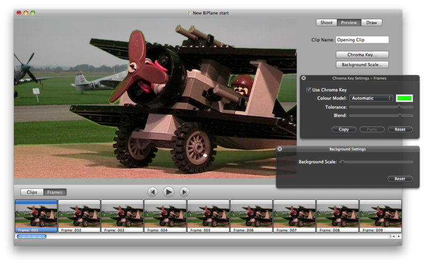Close the Chroma Key Settings panel
The image size is (424, 265).
[304, 78]
